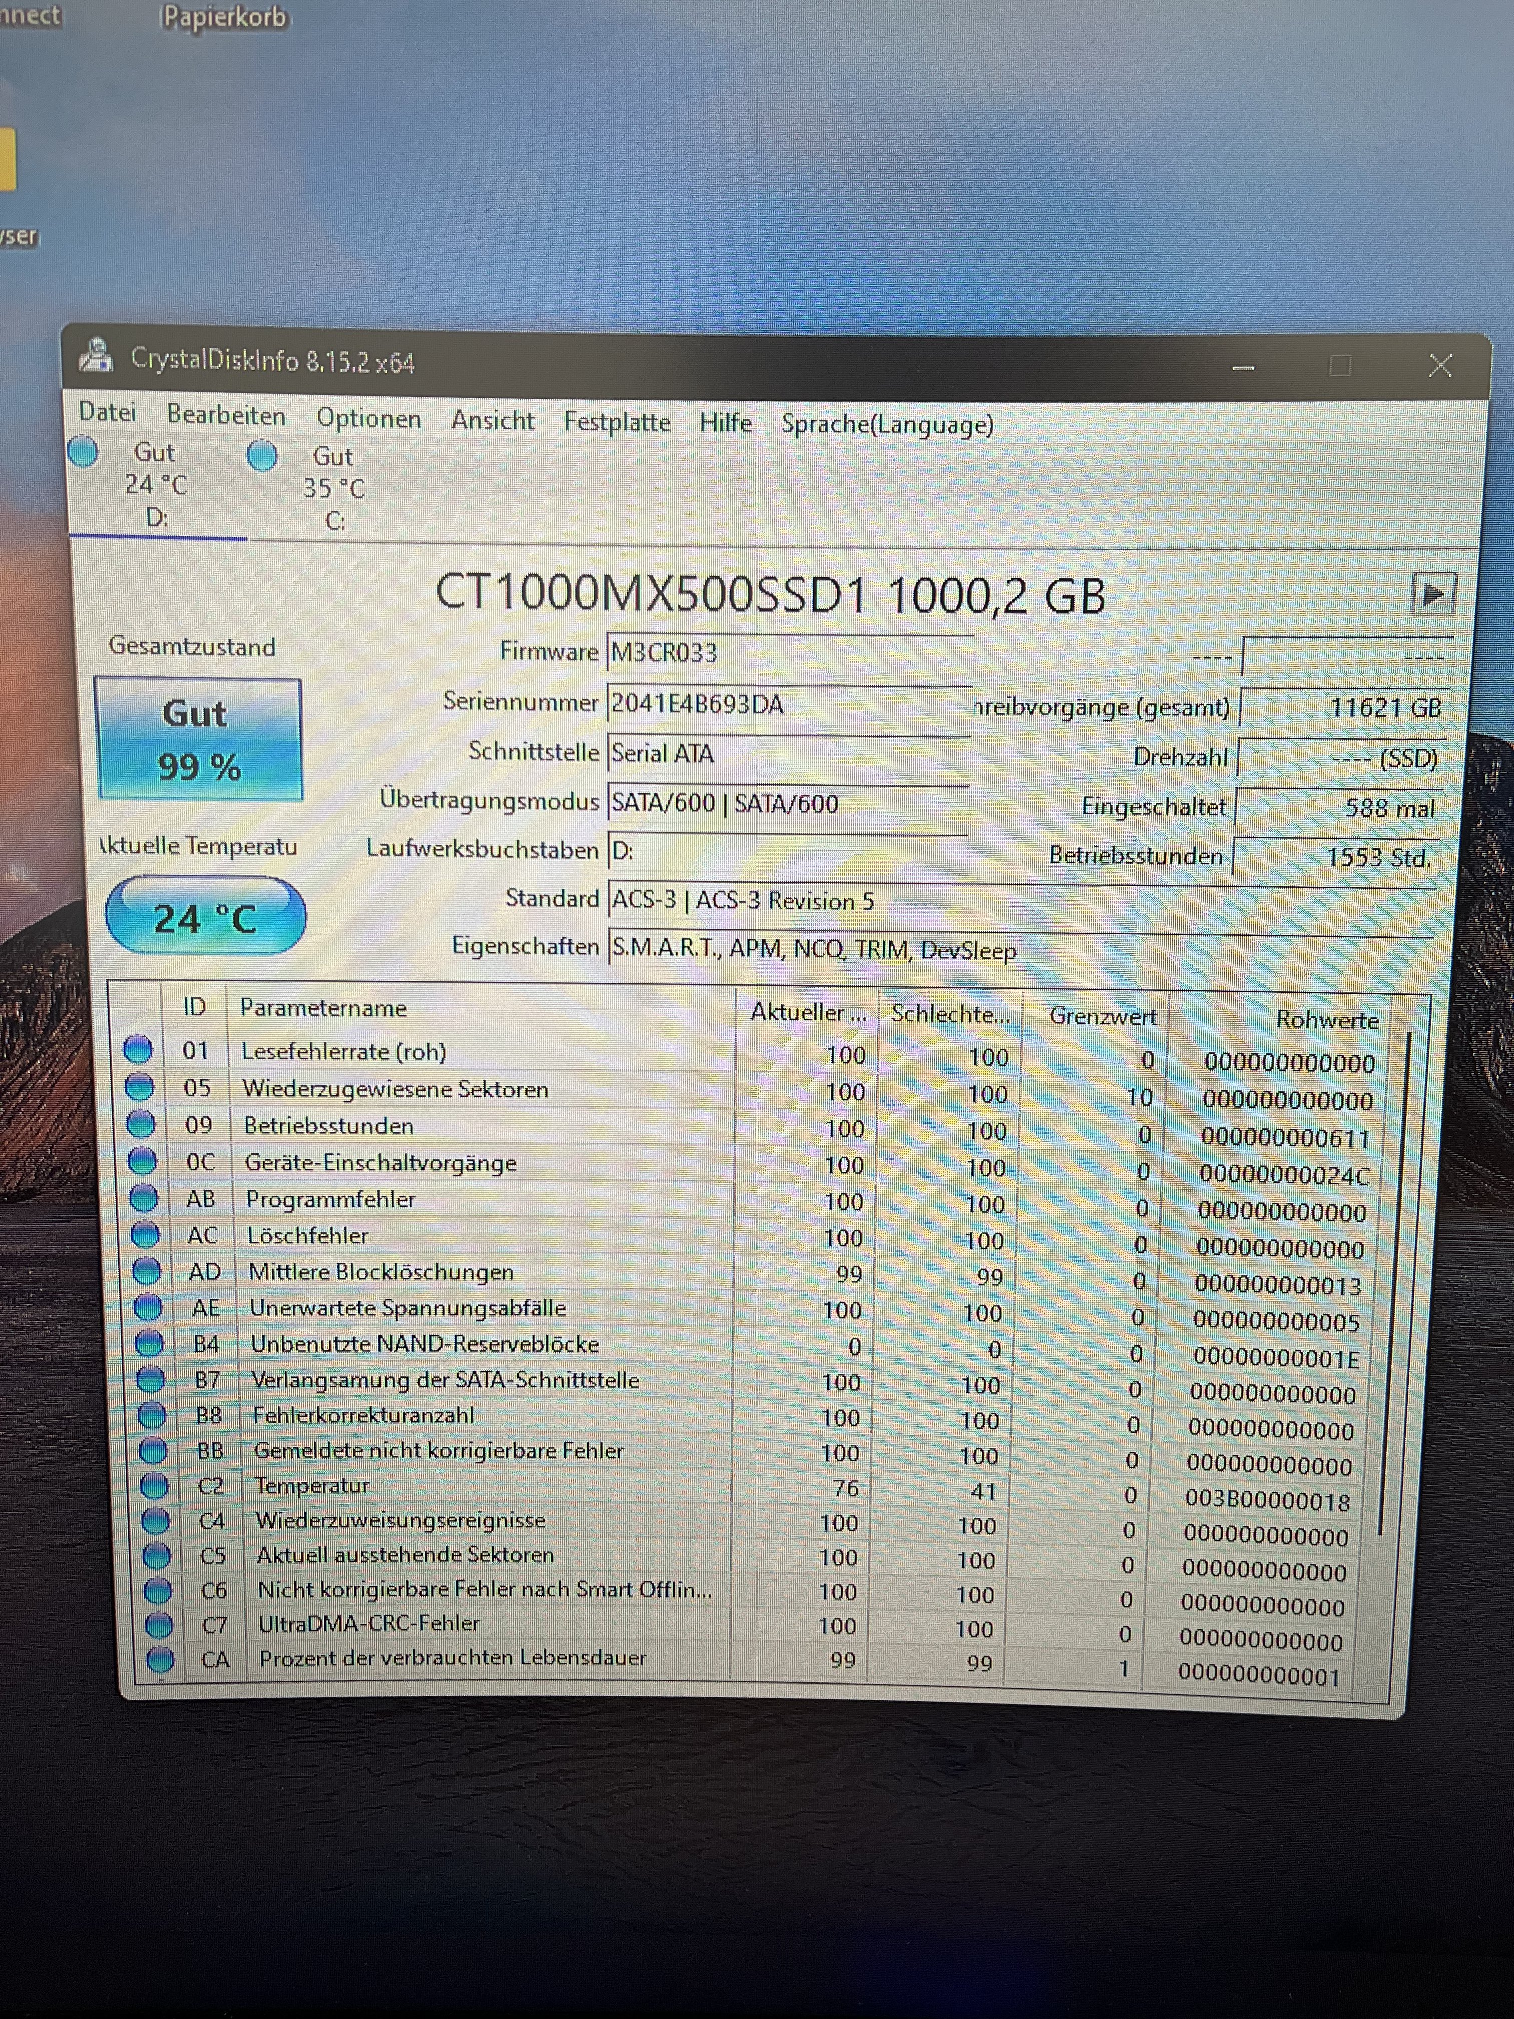Open the Datei menu
This screenshot has width=1514, height=2019.
pyautogui.click(x=107, y=413)
